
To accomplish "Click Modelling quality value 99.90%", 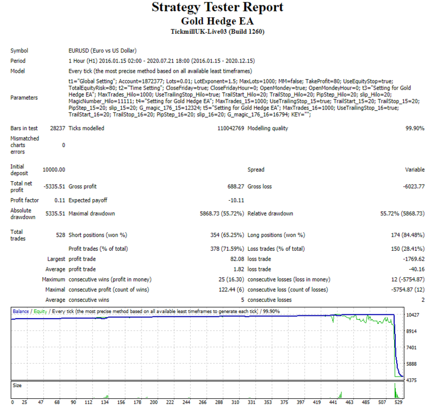I will tap(415, 128).
